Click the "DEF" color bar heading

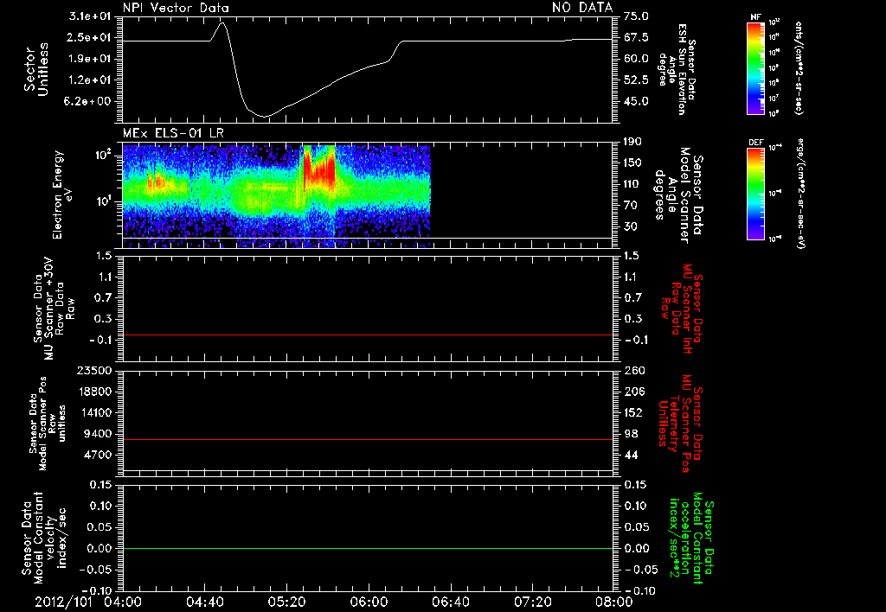(x=756, y=143)
